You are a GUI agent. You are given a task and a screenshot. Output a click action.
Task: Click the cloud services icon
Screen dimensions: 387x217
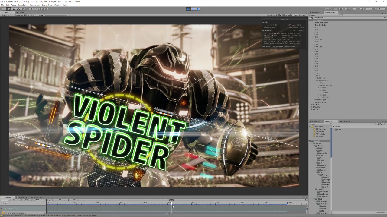(341, 9)
